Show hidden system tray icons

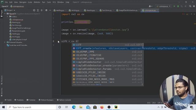click(158, 107)
